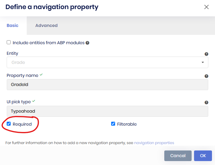The image size is (215, 165).
Task: Uncheck the Required checkbox
Action: 9,124
